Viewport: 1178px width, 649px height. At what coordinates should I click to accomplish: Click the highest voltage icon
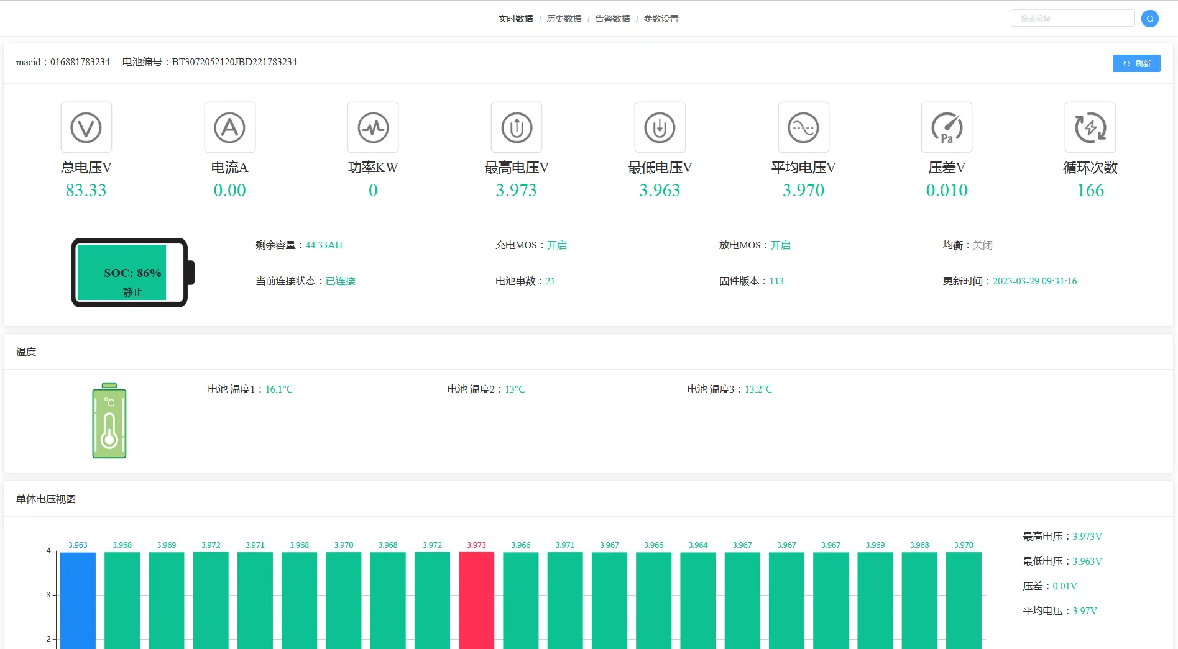[x=517, y=127]
